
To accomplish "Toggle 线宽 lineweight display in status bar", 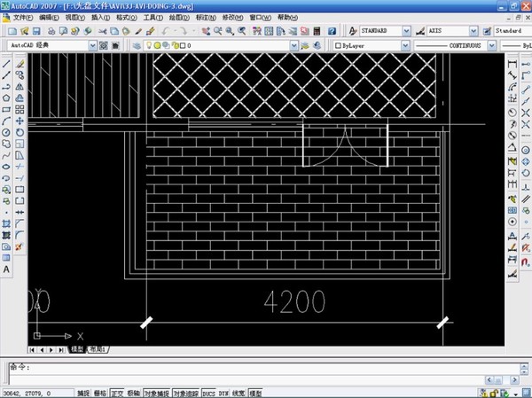I will point(239,394).
